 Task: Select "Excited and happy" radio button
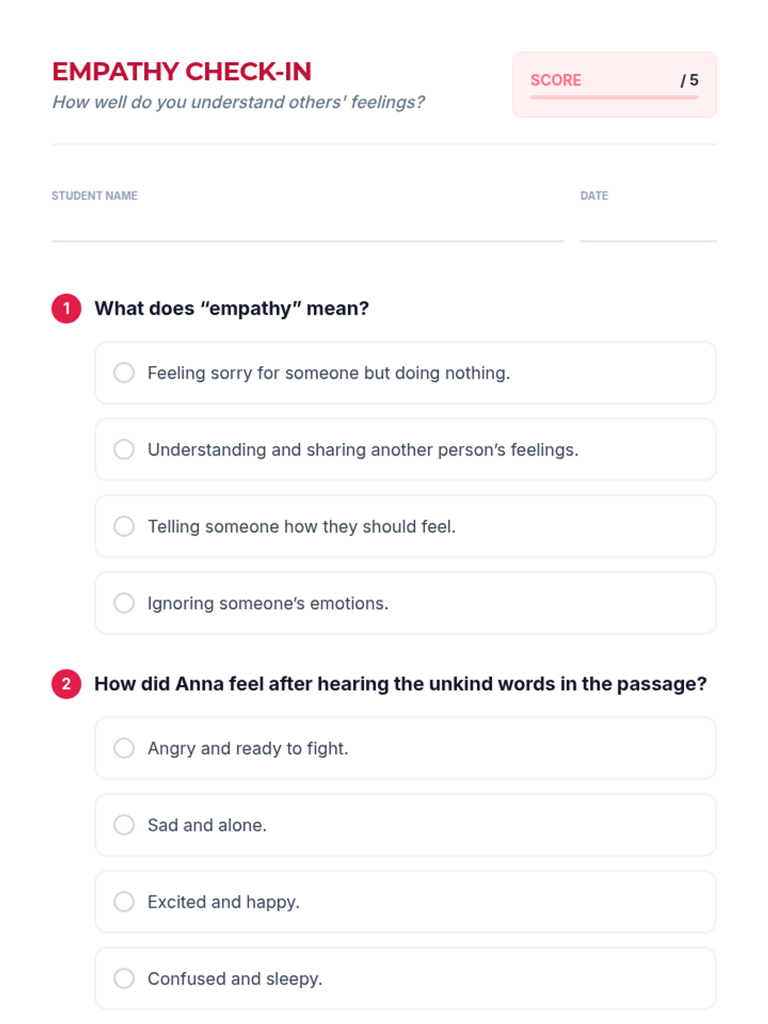(x=124, y=902)
